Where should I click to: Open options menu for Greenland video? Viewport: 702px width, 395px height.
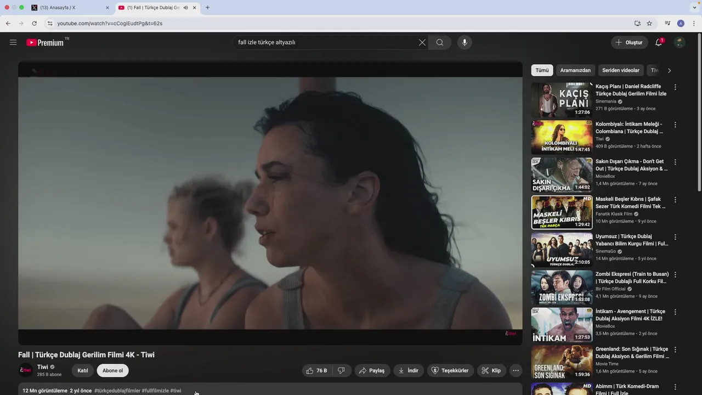pos(675,349)
